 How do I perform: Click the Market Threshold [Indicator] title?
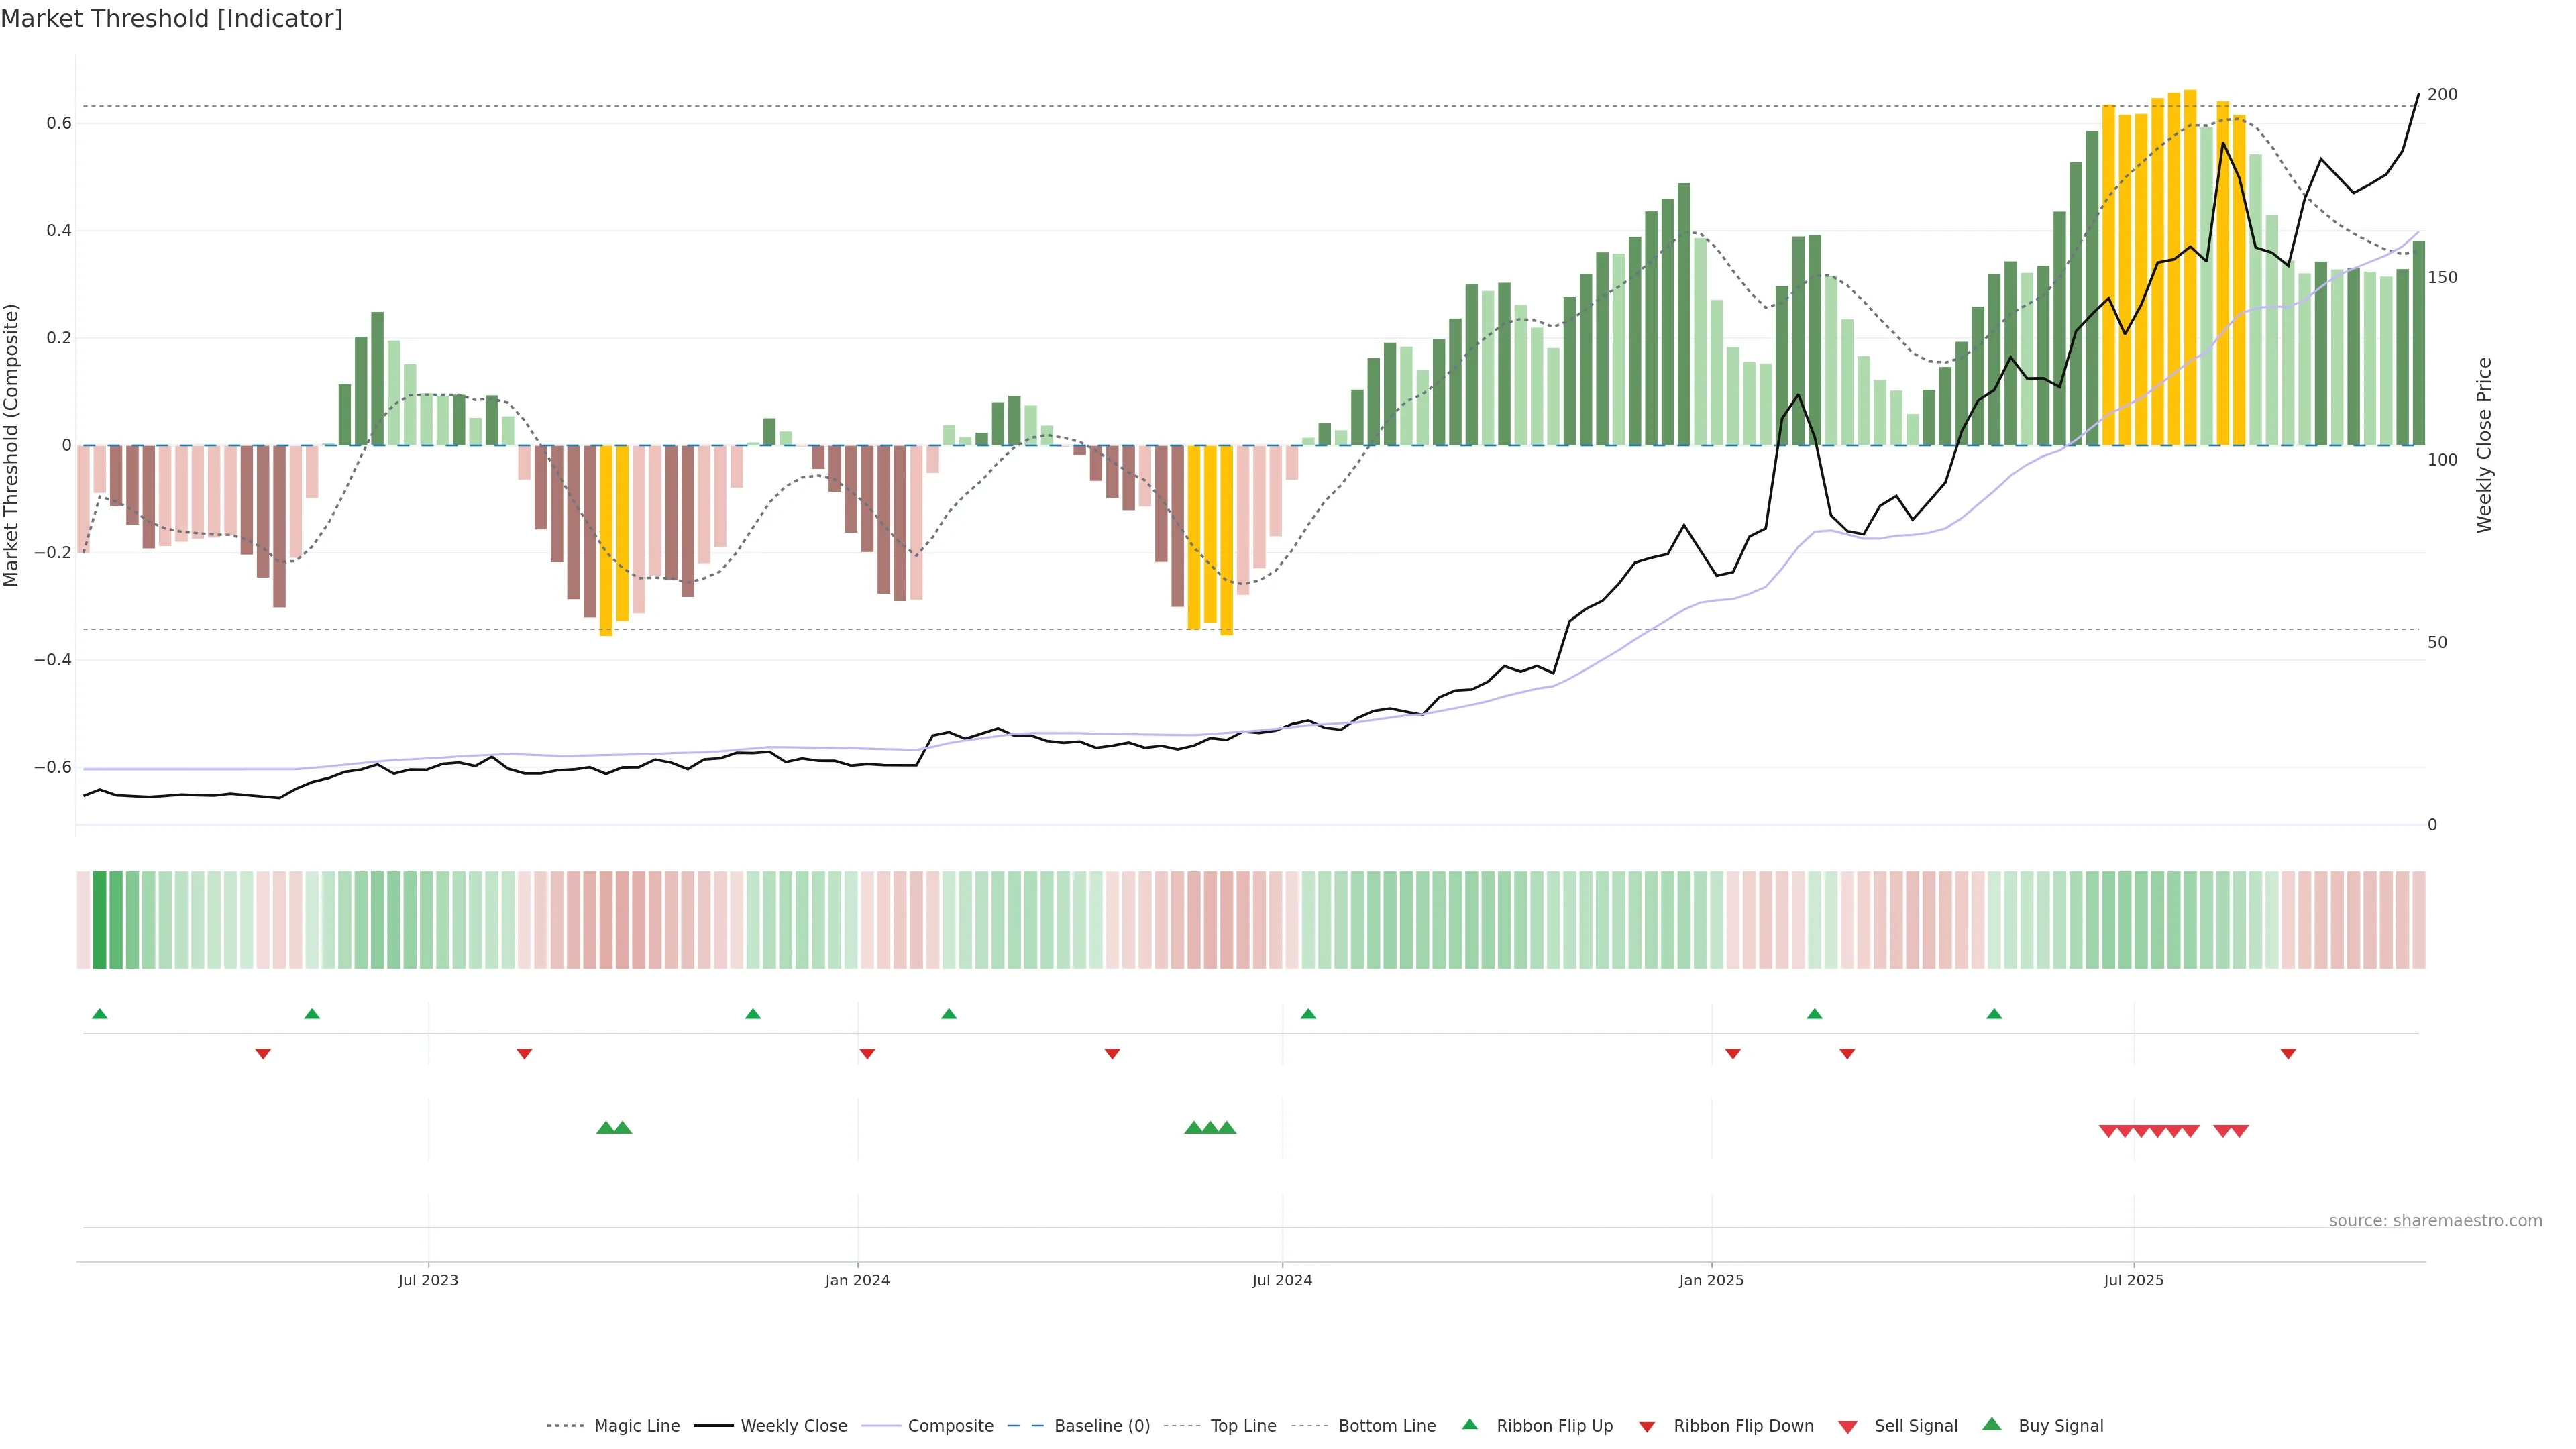coord(171,19)
